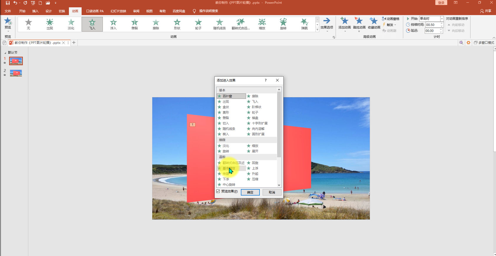Decrease the 延迟 delay stepper
The height and width of the screenshot is (256, 496).
[441, 32]
